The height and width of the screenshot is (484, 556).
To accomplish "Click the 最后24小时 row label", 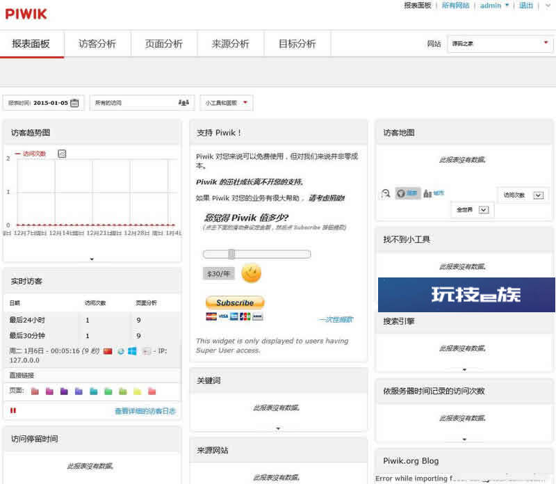I will pyautogui.click(x=27, y=320).
